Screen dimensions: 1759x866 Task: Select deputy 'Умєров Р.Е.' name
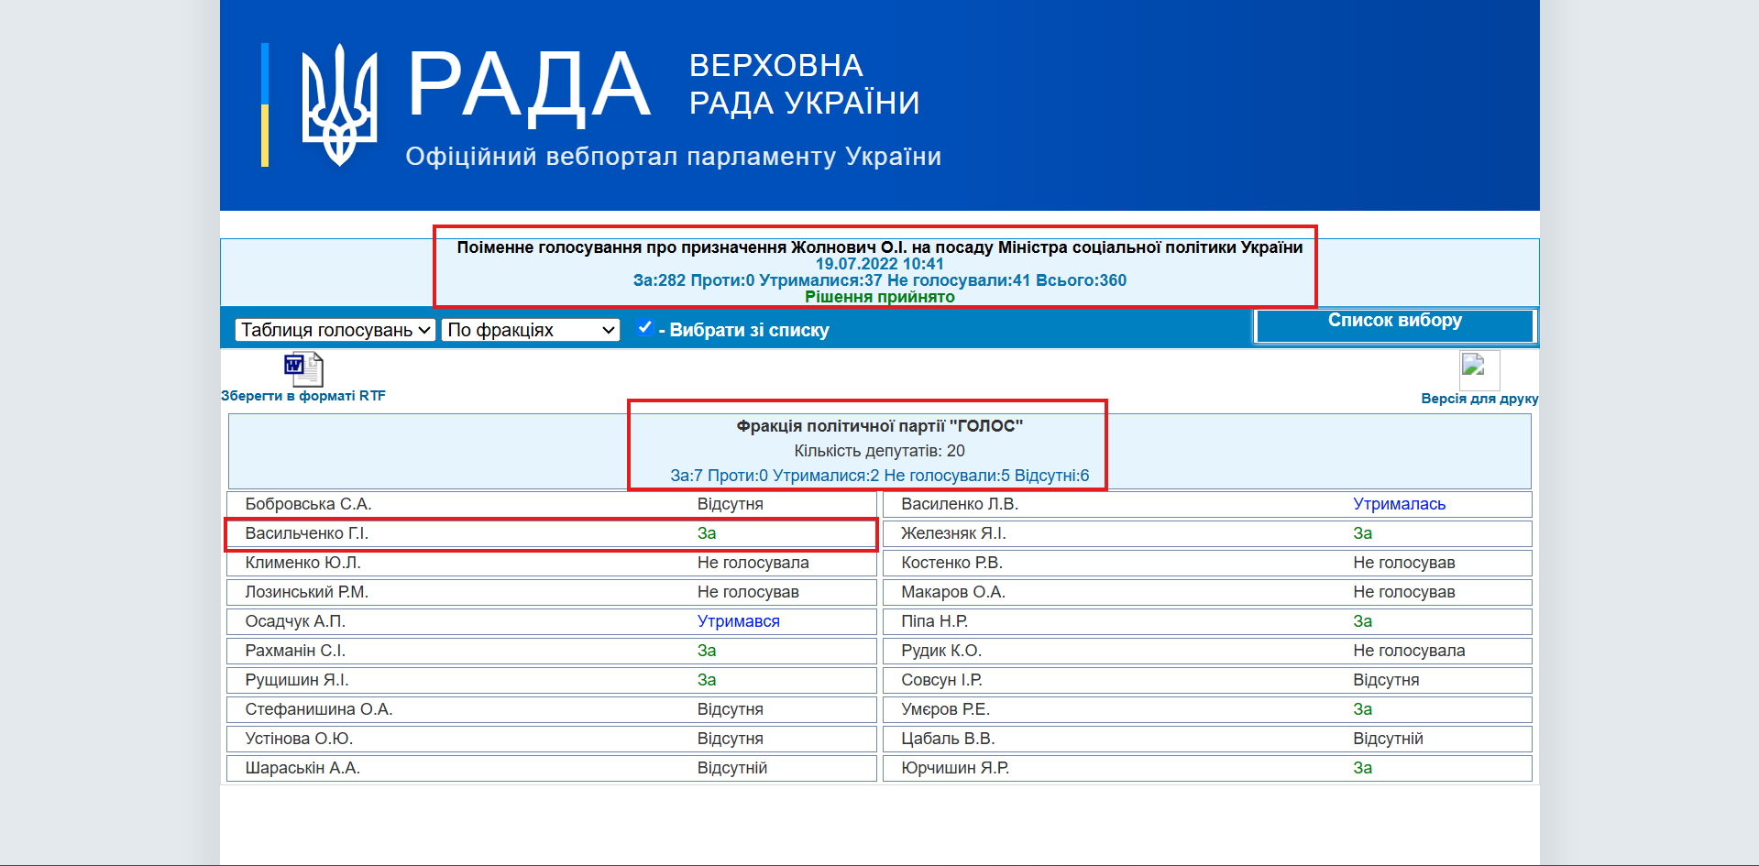click(946, 709)
